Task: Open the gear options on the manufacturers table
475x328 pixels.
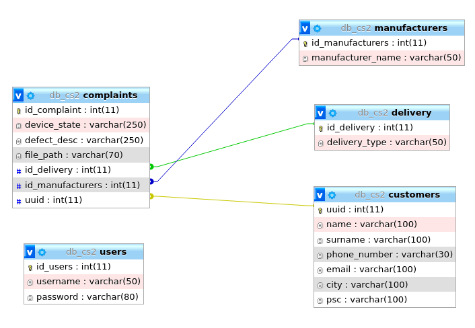Action: click(318, 28)
